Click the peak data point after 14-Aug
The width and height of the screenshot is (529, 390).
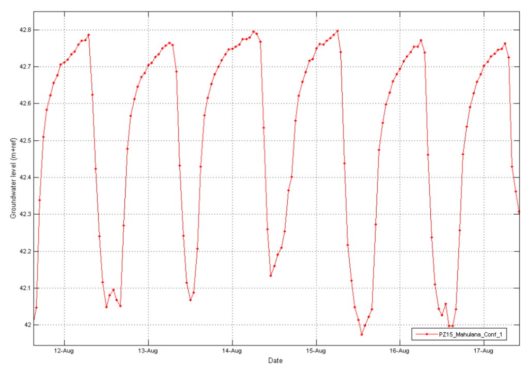pos(253,31)
